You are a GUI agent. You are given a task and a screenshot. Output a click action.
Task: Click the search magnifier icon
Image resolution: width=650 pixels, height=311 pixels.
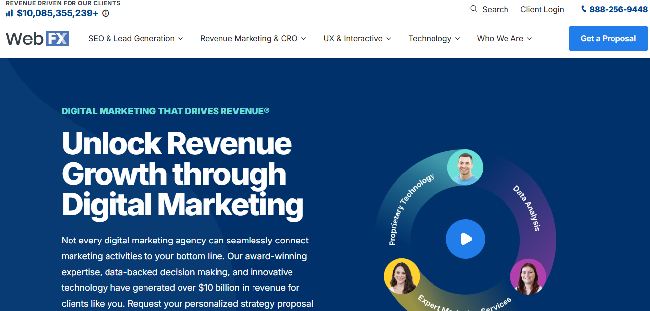pos(474,9)
